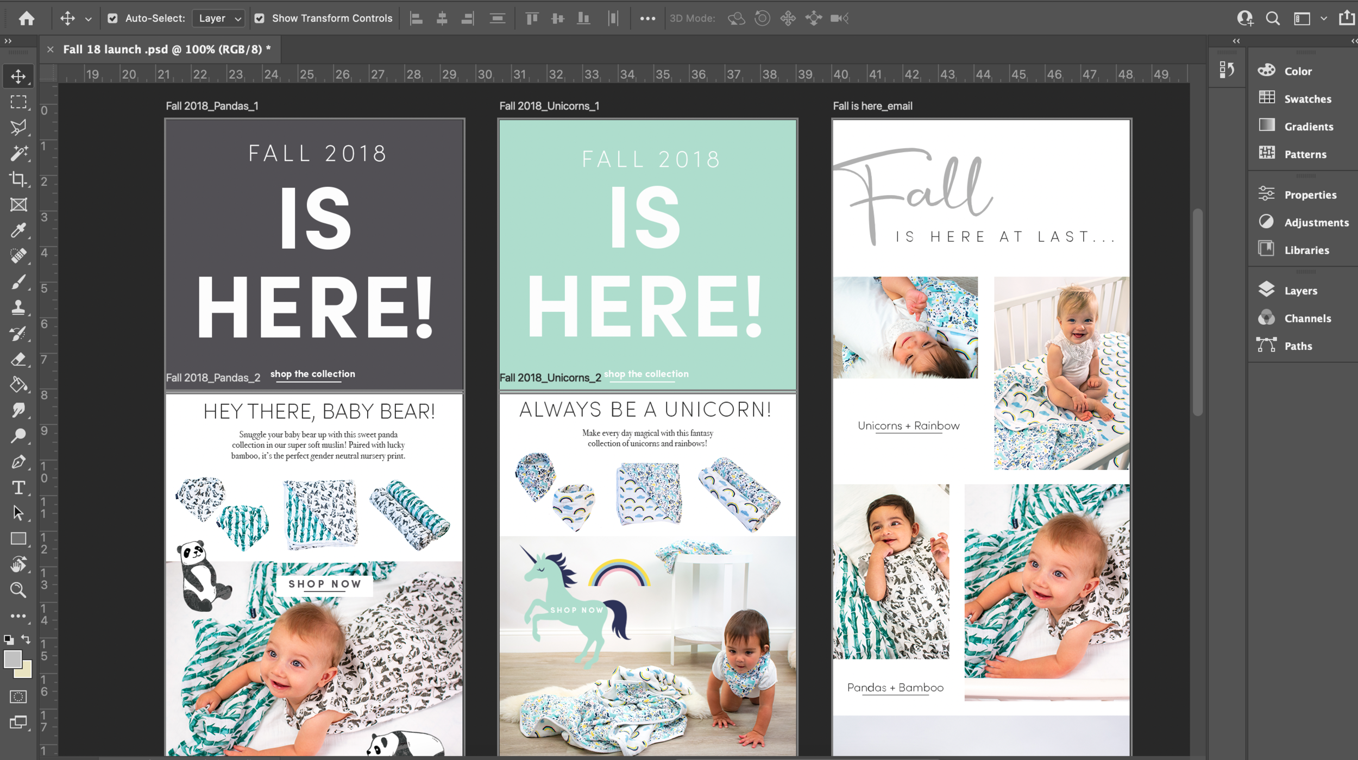Screen dimensions: 1358x760
Task: Toggle the Auto-Select checkbox
Action: point(112,18)
